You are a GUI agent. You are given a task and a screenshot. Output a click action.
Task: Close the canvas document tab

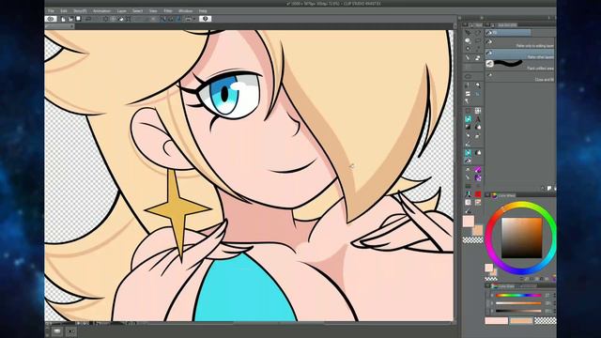(71, 26)
